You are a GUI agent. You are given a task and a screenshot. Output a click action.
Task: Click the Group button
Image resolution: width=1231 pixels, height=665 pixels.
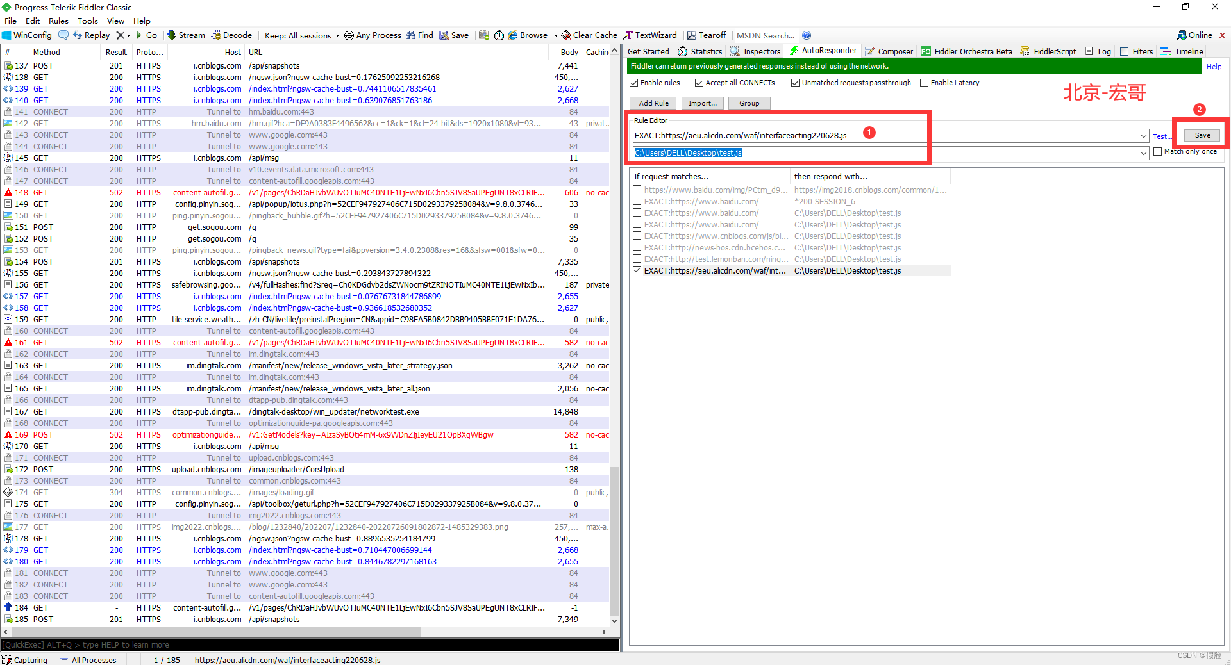pyautogui.click(x=749, y=103)
